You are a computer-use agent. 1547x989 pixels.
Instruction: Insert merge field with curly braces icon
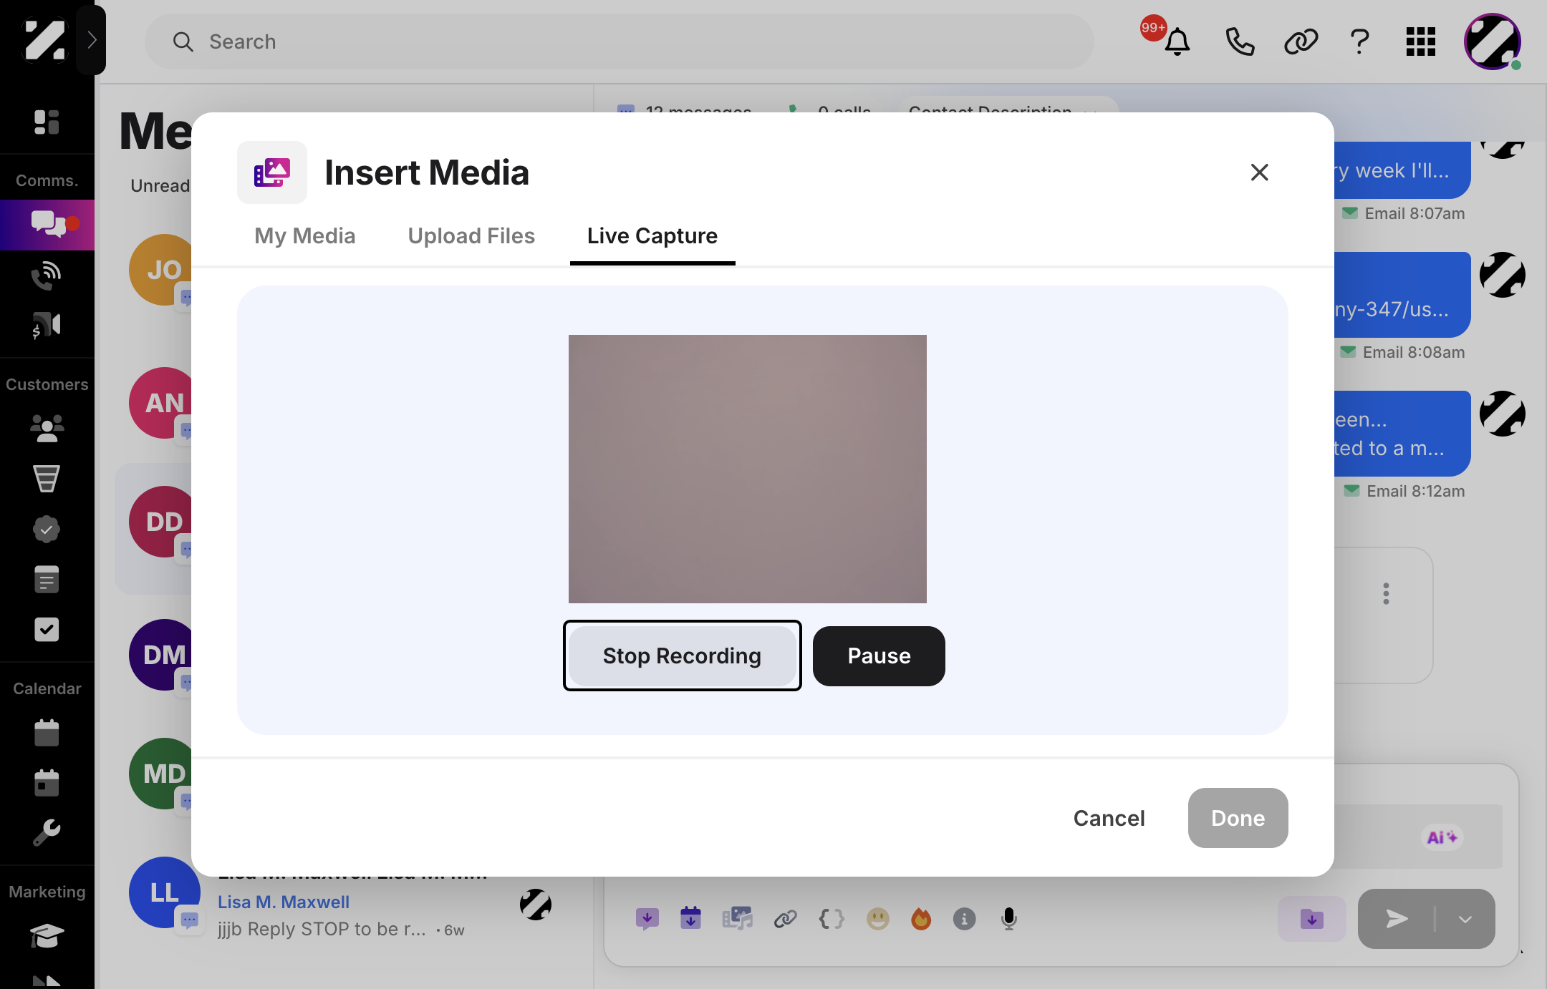point(832,918)
